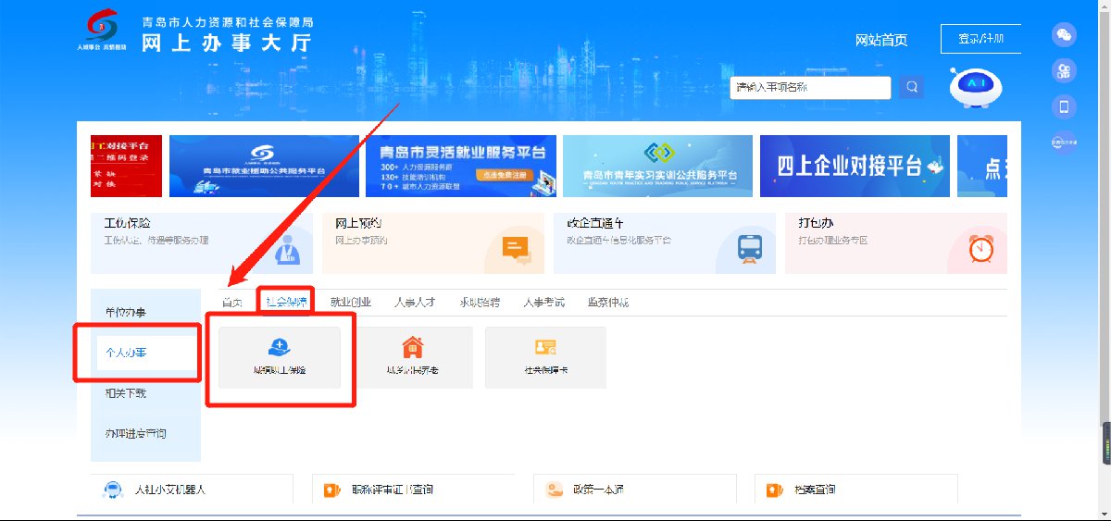Open the AI robot assistant mascot
This screenshot has height=521, width=1111.
click(976, 88)
